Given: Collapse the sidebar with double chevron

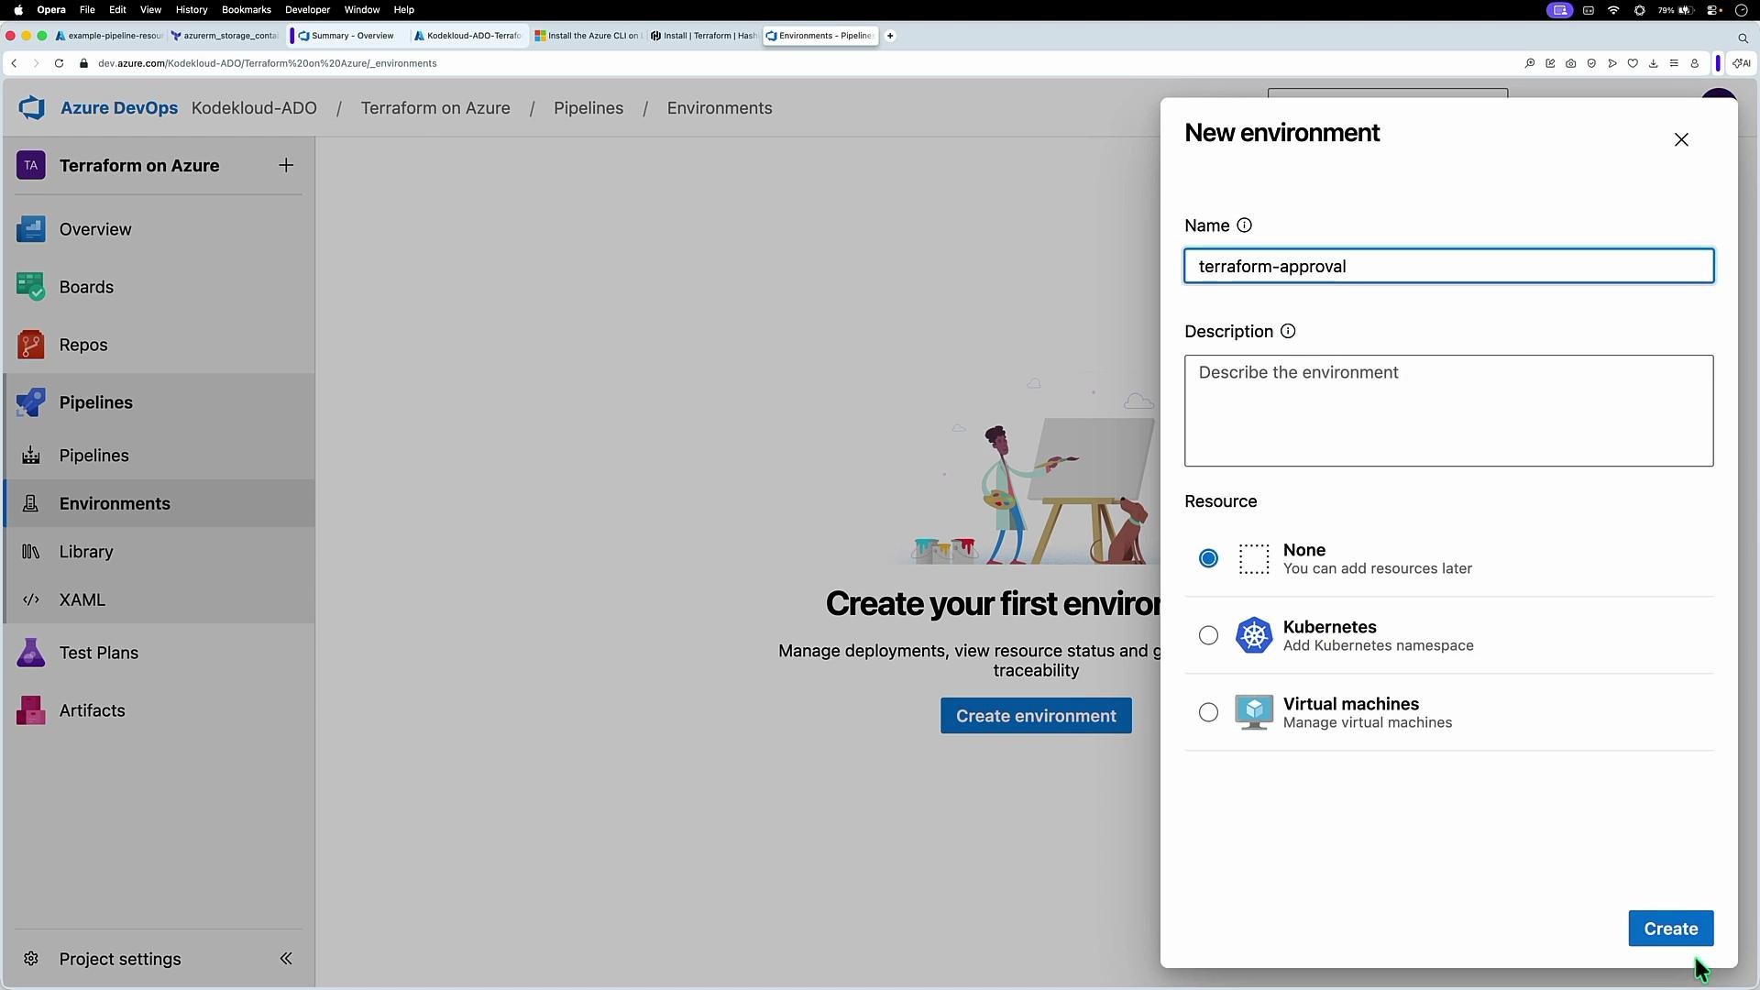Looking at the screenshot, I should coord(286,959).
